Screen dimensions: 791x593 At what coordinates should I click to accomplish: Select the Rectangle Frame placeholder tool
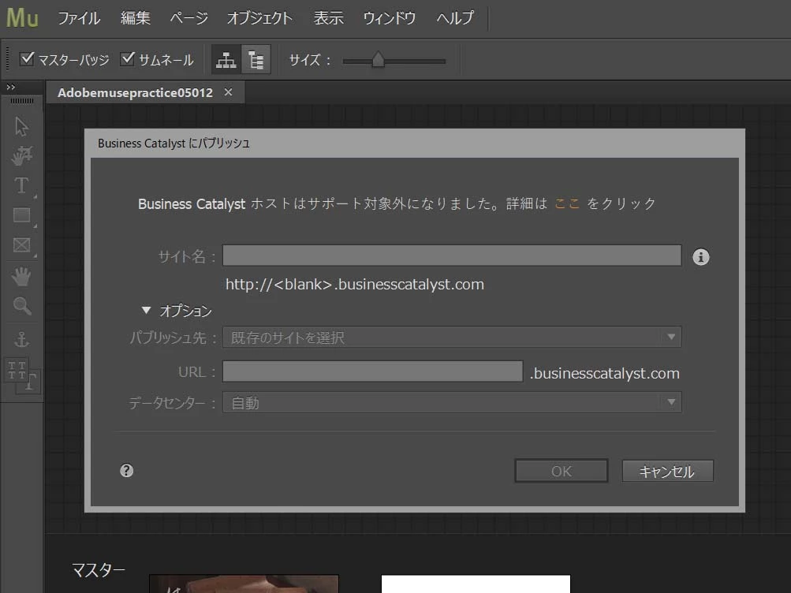pyautogui.click(x=21, y=245)
